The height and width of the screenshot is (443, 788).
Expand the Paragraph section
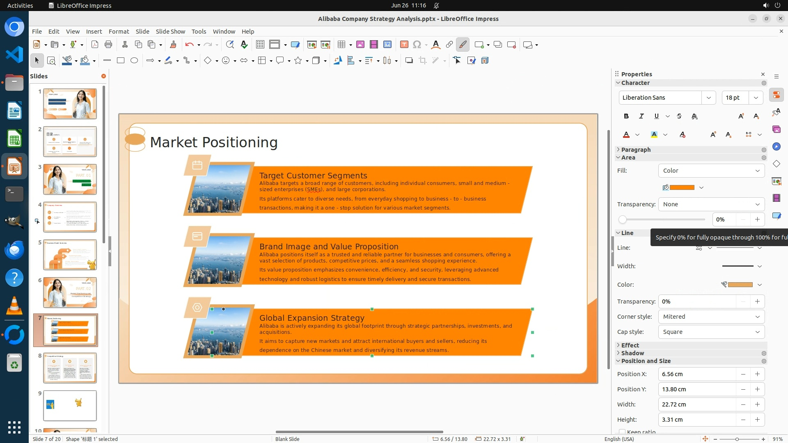coord(635,150)
